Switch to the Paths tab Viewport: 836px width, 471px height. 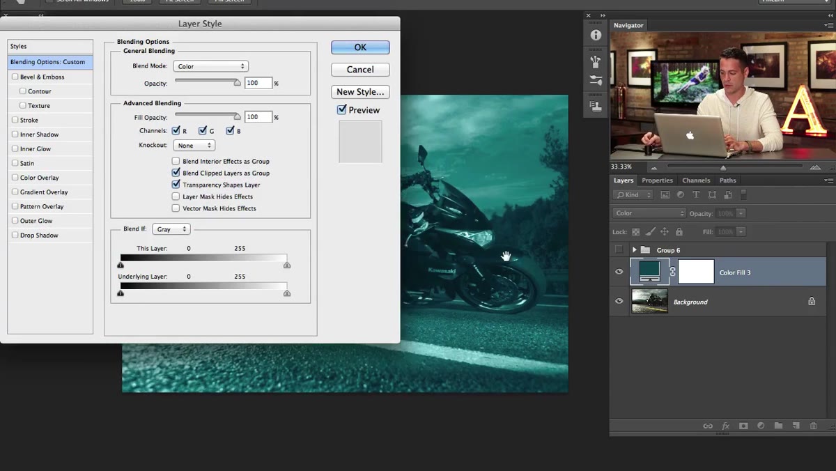pyautogui.click(x=727, y=180)
